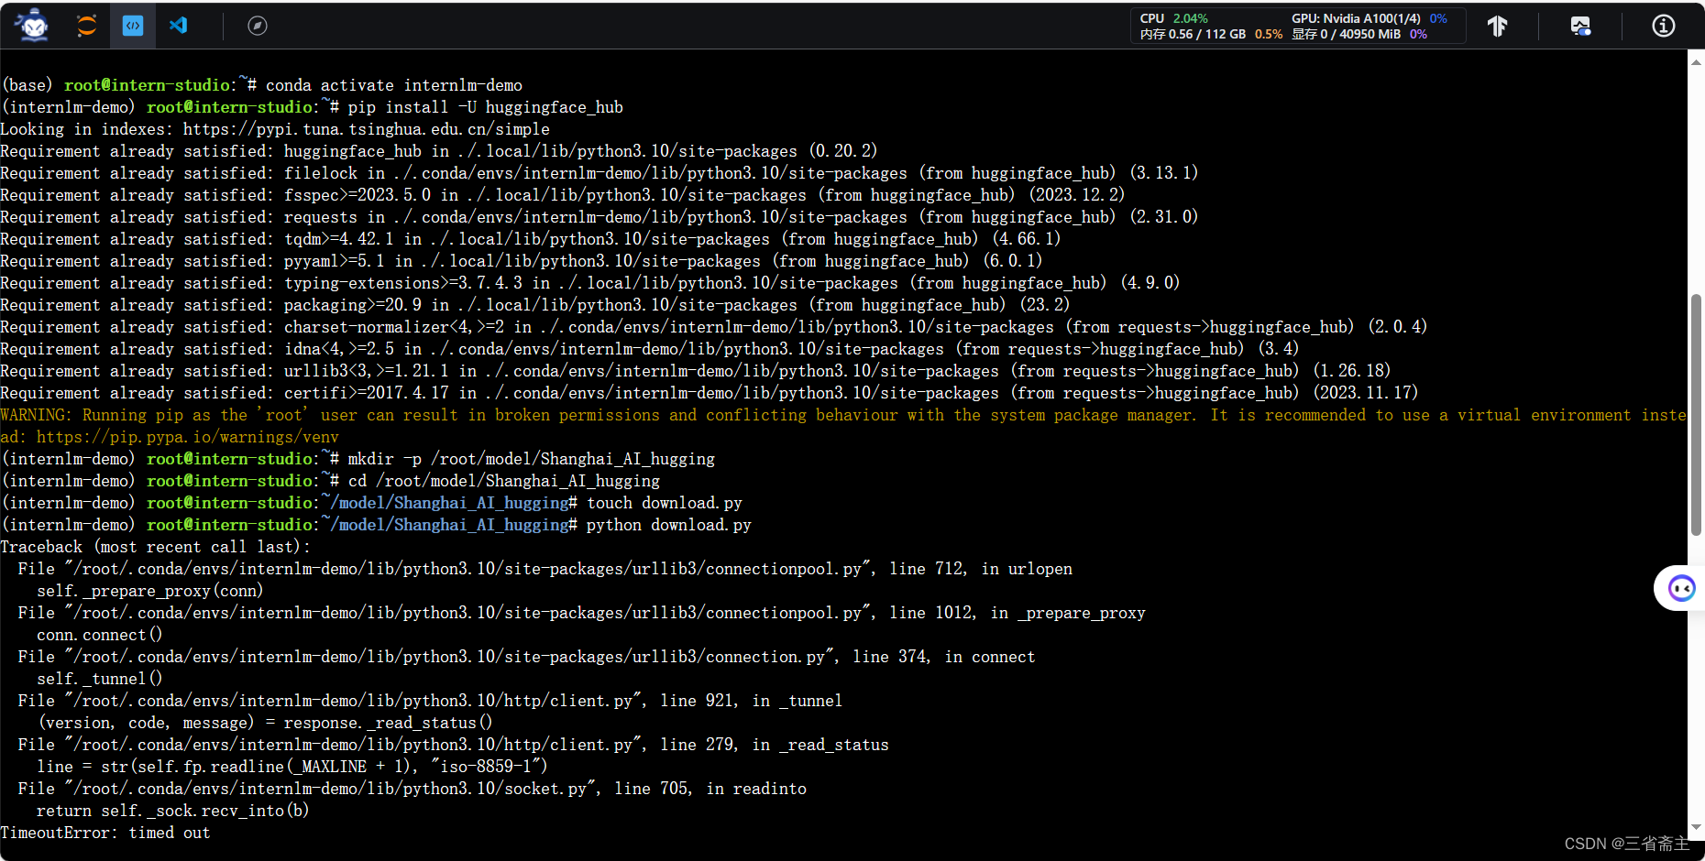Screen dimensions: 1705x861
Task: Click the 'cd /root/model/Shanghai_AI_hugging' command
Action: tap(503, 481)
